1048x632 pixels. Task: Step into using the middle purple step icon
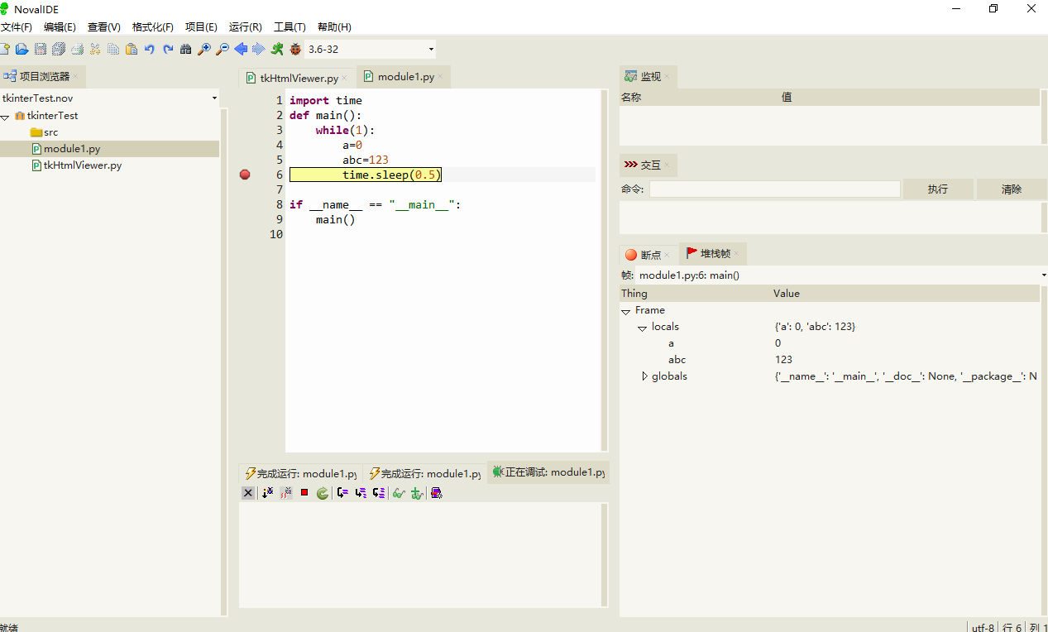(x=361, y=492)
